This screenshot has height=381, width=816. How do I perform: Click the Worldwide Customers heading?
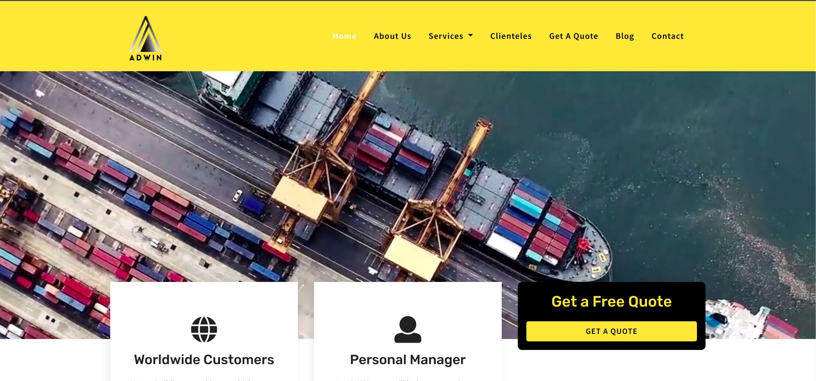204,360
